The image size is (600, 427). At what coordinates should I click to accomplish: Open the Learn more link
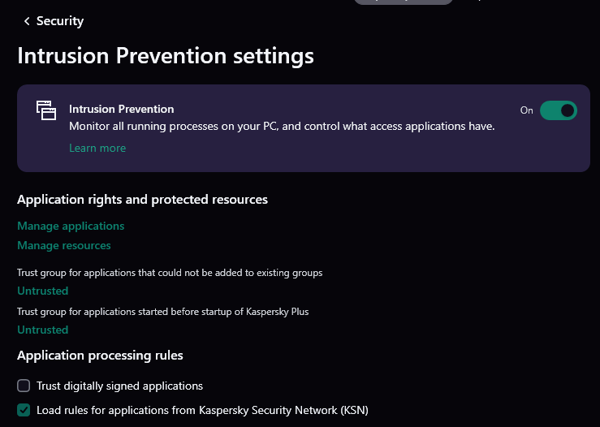[x=97, y=148]
